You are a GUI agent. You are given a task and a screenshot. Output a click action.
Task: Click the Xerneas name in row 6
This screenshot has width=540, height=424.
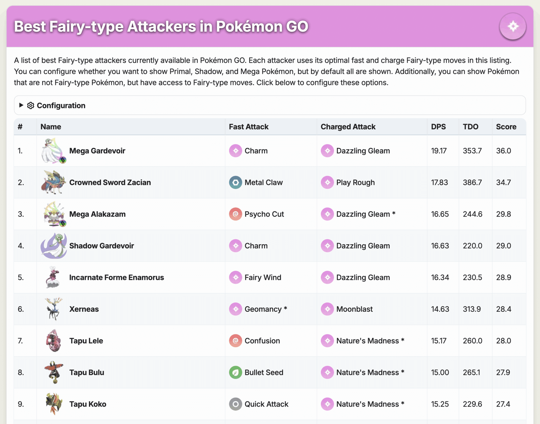click(84, 309)
